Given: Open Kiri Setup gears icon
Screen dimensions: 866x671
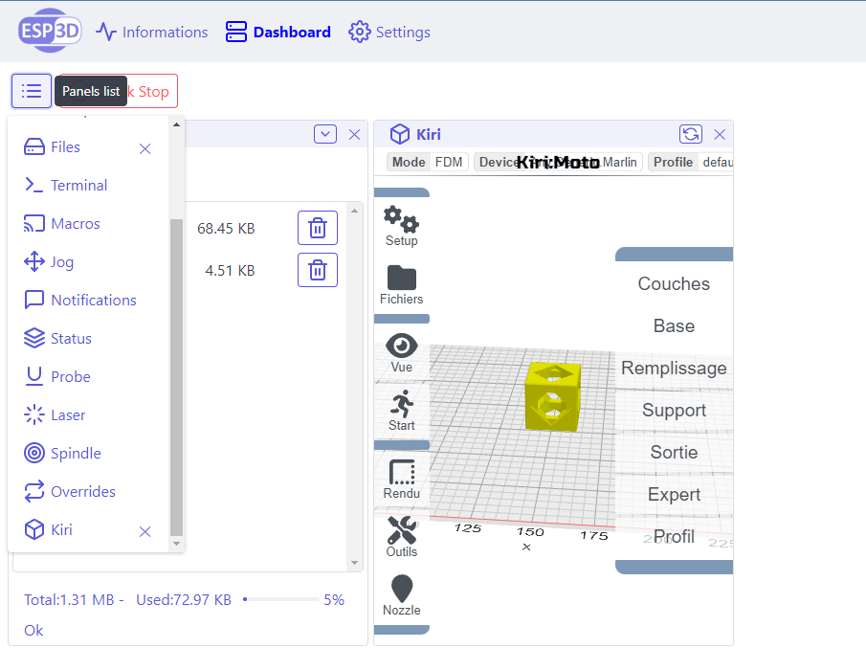Looking at the screenshot, I should pyautogui.click(x=402, y=226).
